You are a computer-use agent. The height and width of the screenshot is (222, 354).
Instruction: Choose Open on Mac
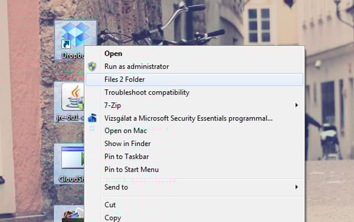point(194,131)
